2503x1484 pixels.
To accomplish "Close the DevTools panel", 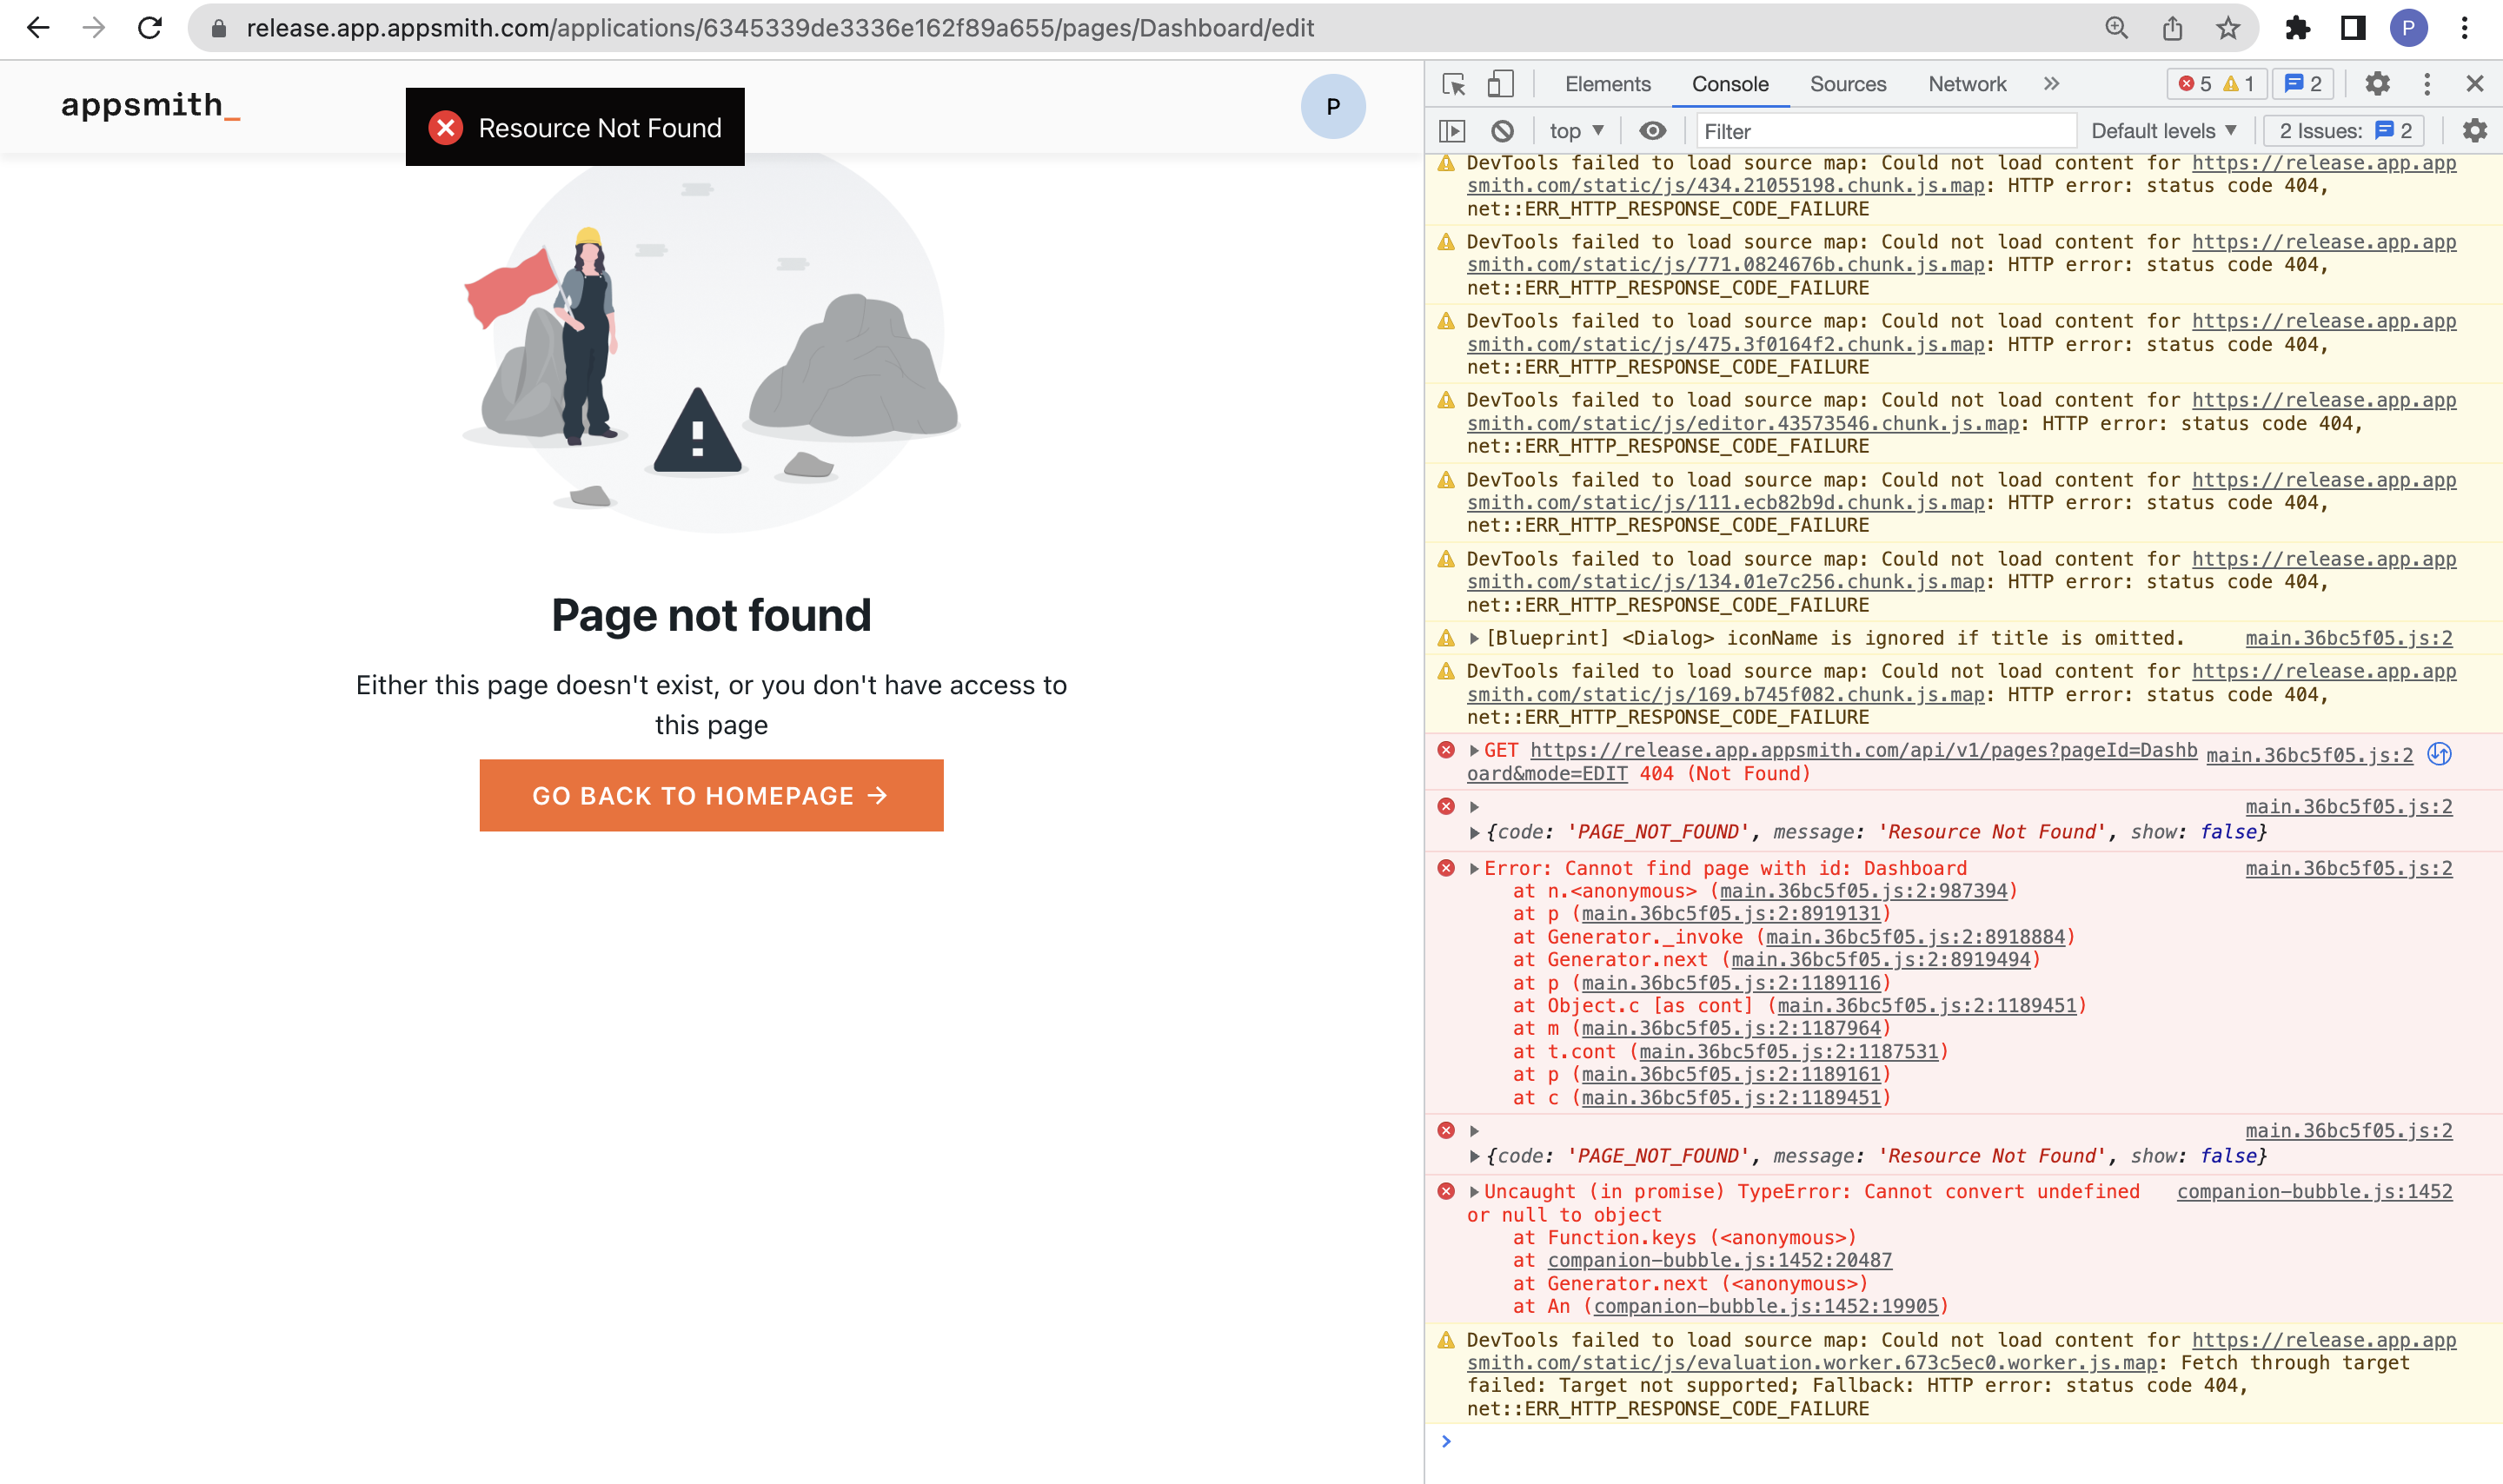I will click(2475, 84).
